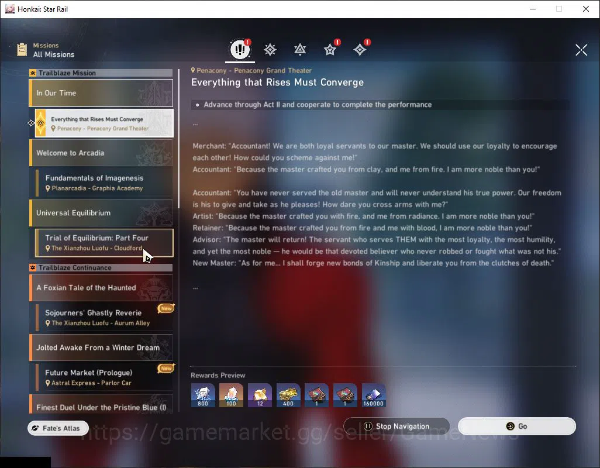Open the Adventure Mission star tab
Image resolution: width=600 pixels, height=468 pixels.
330,49
